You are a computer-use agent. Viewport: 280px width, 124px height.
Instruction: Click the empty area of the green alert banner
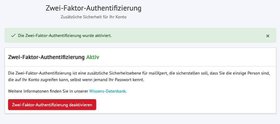point(188,35)
